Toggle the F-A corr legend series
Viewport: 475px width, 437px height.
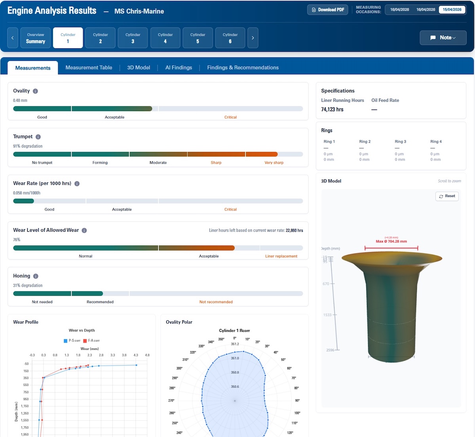[x=91, y=341]
